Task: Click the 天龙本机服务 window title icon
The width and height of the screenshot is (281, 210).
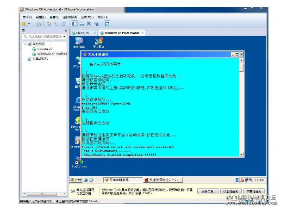Action: coord(85,54)
